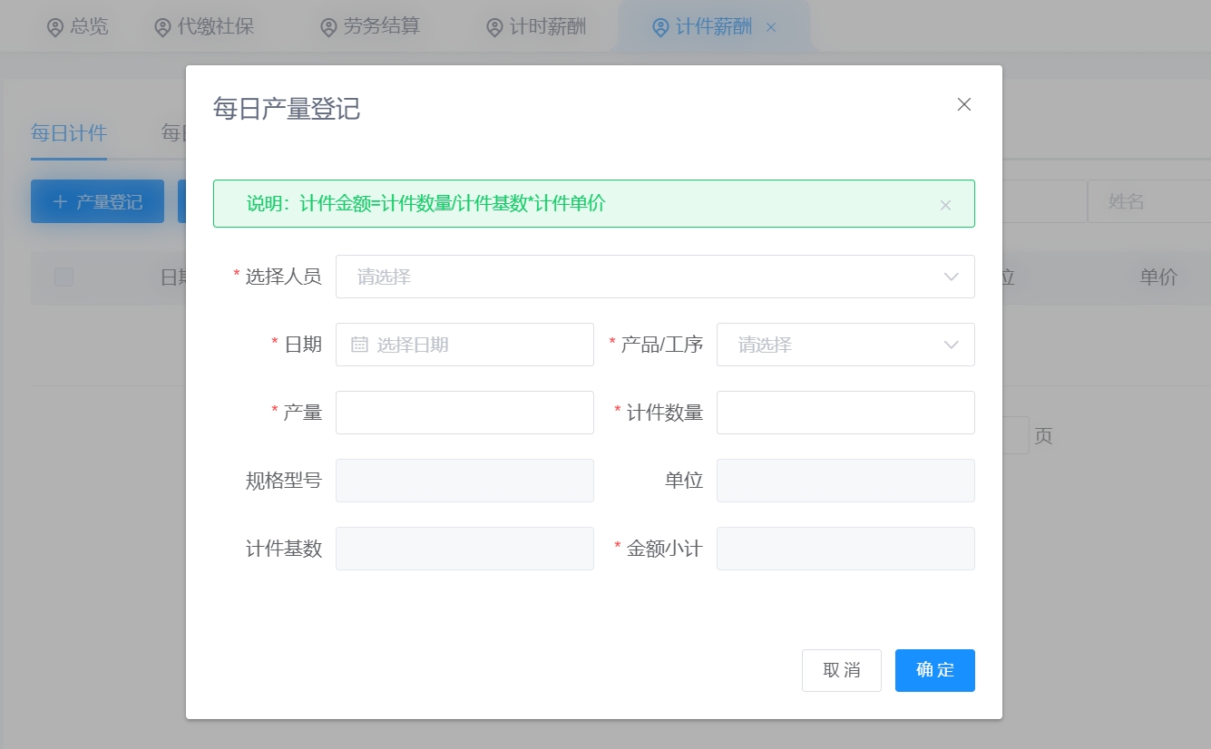Toggle the select-all checkbox in table header

click(63, 277)
